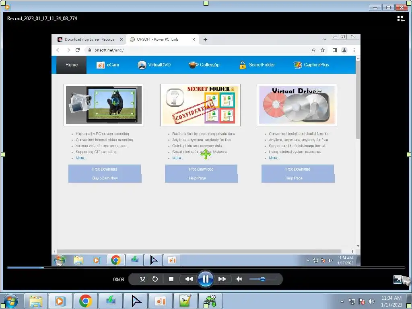Open Google Chrome from the taskbar
The height and width of the screenshot is (309, 412).
(85, 301)
